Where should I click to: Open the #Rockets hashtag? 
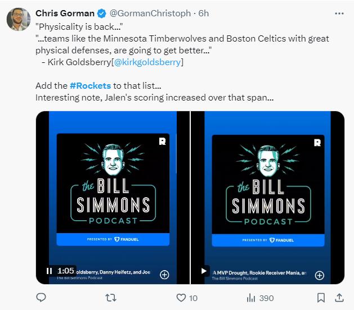90,86
